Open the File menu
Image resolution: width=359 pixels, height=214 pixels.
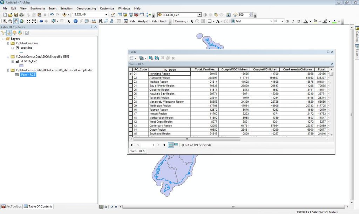coord(5,8)
